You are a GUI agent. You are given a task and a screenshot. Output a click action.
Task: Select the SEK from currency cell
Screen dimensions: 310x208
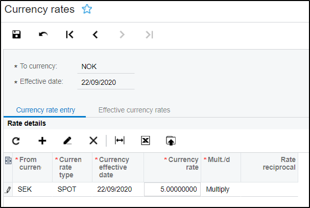(x=33, y=189)
